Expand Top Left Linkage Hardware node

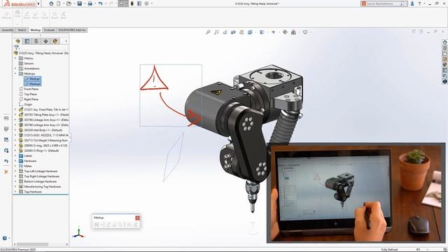(15, 171)
